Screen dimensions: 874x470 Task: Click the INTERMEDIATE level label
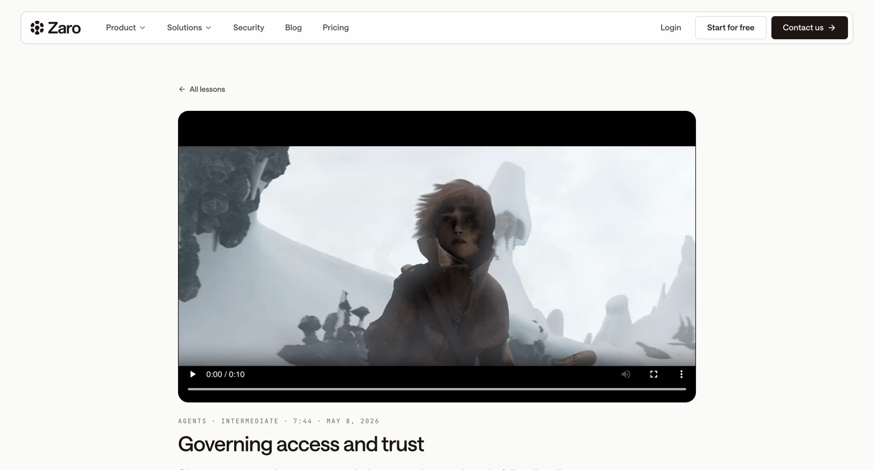coord(250,421)
